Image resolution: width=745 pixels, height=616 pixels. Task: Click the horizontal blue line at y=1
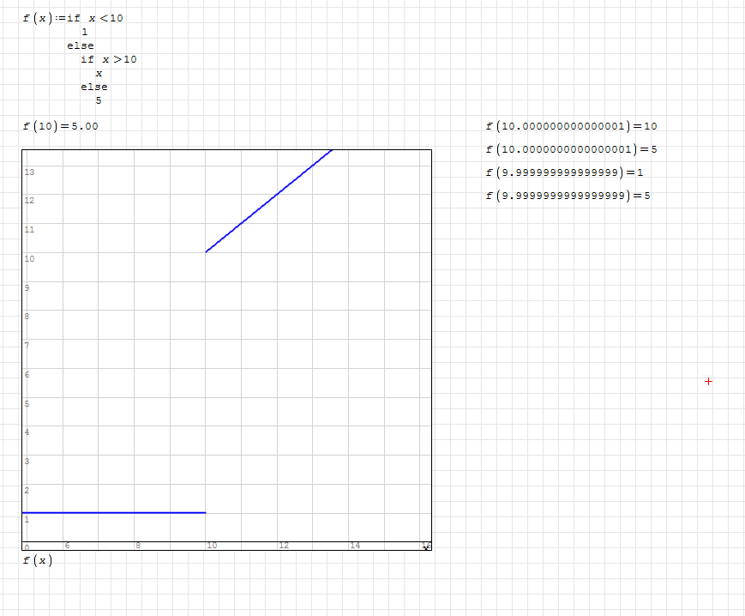(x=113, y=512)
